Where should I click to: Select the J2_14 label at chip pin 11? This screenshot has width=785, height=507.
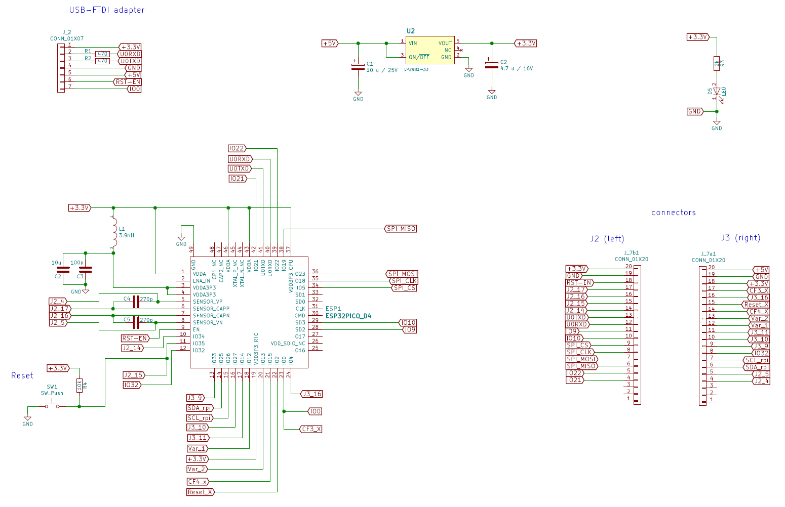[133, 348]
